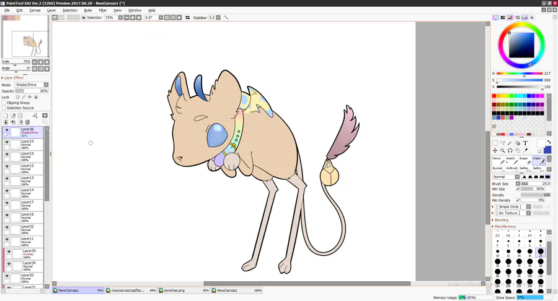Viewport: 558px width, 301px height.
Task: Select the Zoom magnifier tool
Action: tap(502, 151)
